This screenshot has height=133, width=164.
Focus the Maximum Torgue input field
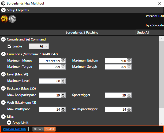click(x=50, y=67)
